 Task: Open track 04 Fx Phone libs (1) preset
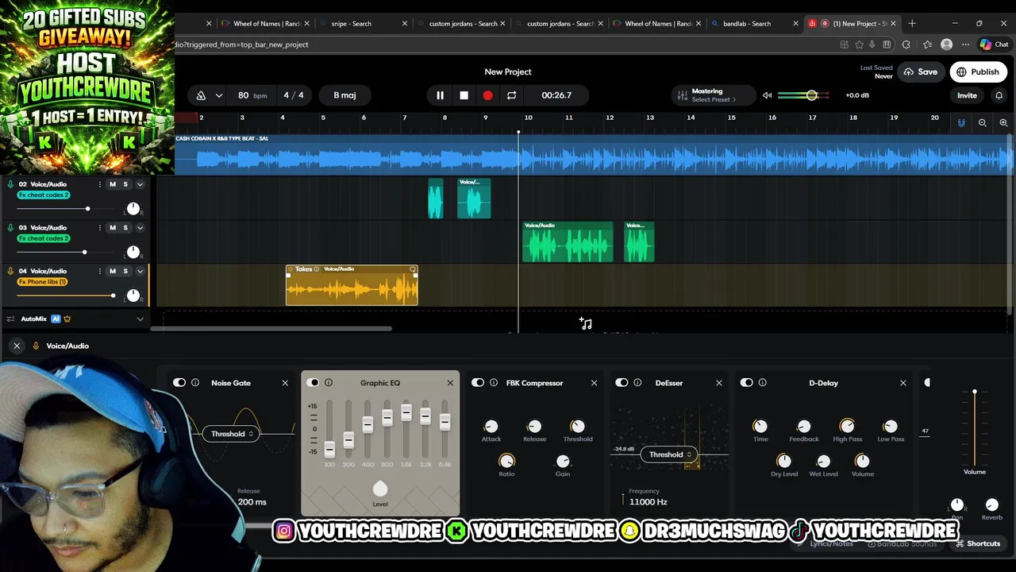[x=43, y=282]
